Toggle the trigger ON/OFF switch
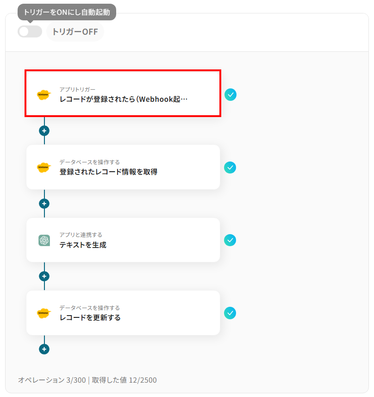The height and width of the screenshot is (397, 374). [30, 31]
